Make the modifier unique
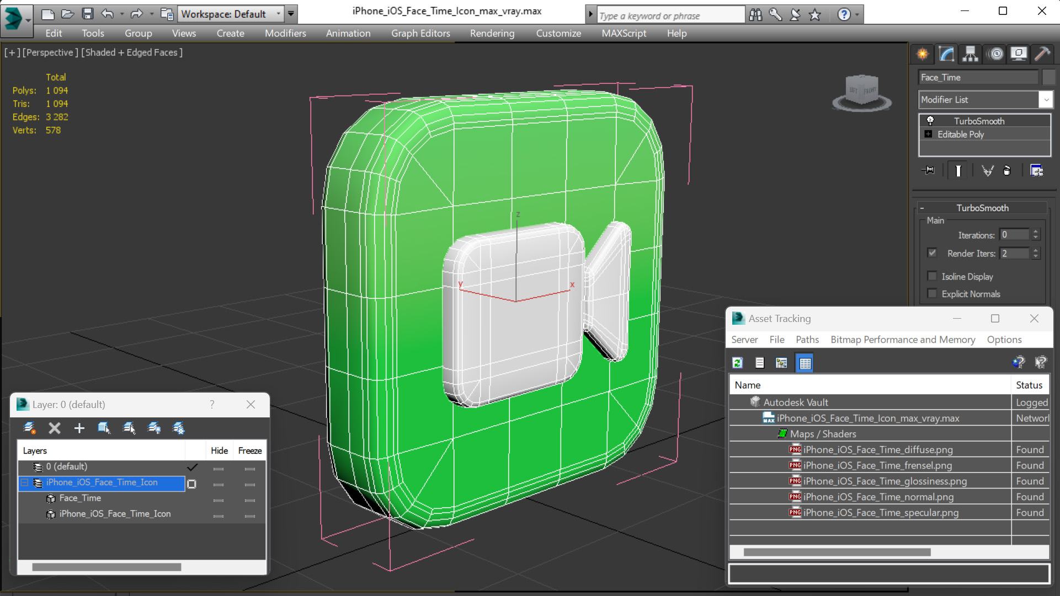Image resolution: width=1060 pixels, height=596 pixels. pyautogui.click(x=987, y=171)
